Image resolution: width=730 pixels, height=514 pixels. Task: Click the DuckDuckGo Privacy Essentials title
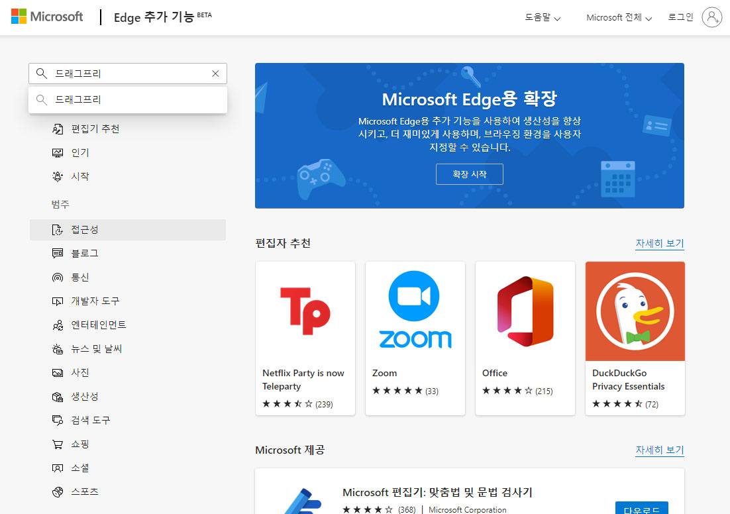tap(628, 380)
